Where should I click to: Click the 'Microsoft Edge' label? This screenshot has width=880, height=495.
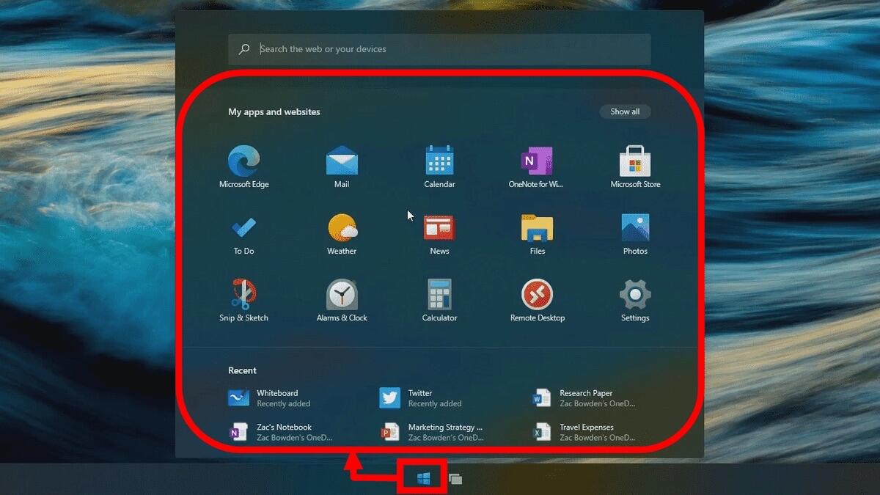click(x=244, y=185)
